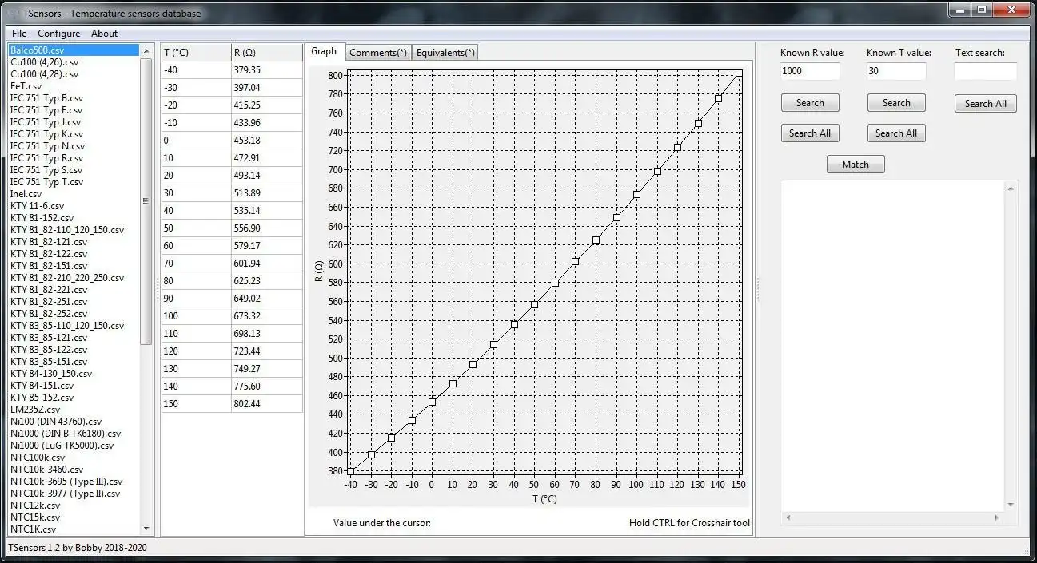Click the results box scroll left arrow

[x=788, y=517]
